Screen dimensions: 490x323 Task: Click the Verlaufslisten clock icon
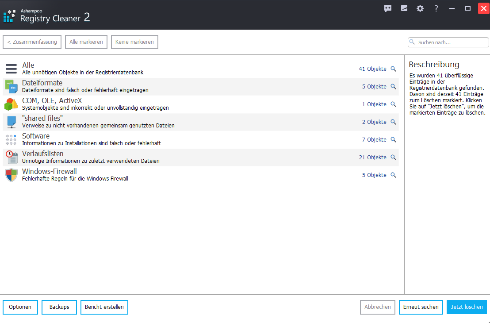11,158
